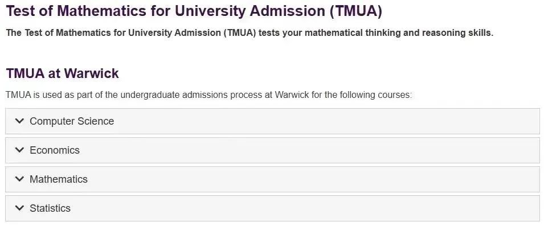Screen dimensions: 544x226
Task: Expand the Statistics accordion section
Action: (x=272, y=209)
